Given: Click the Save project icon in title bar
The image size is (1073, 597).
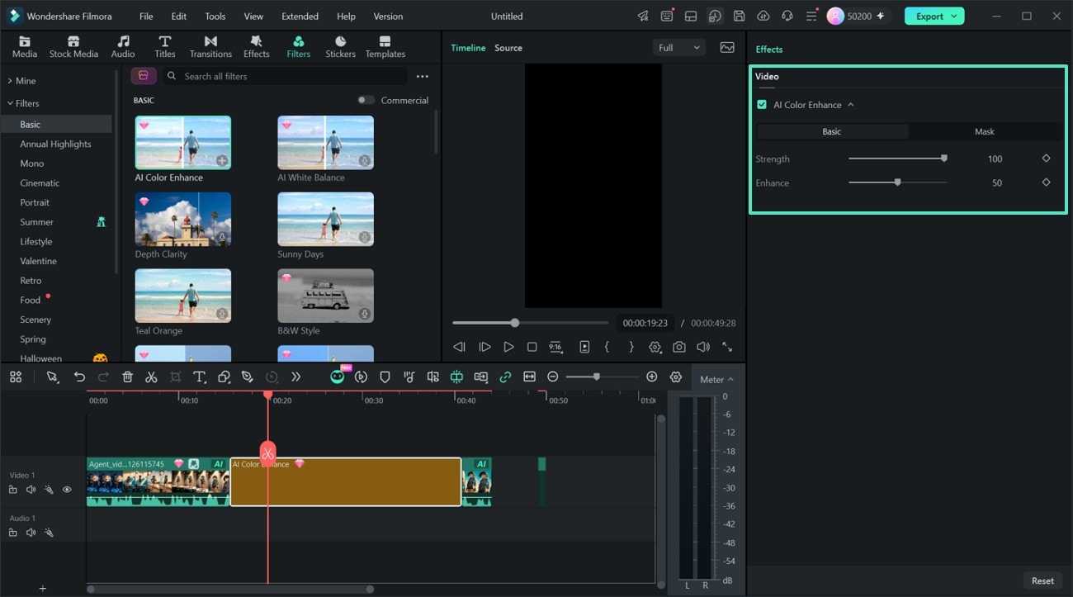Looking at the screenshot, I should click(739, 16).
